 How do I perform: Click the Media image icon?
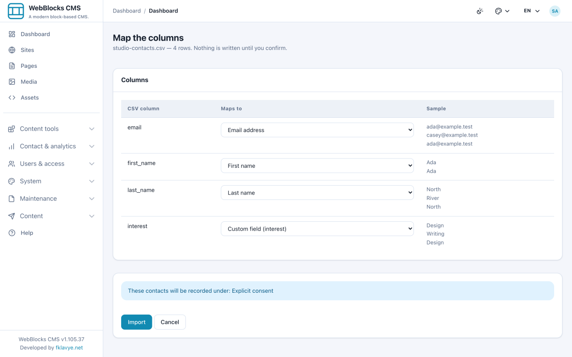(12, 82)
